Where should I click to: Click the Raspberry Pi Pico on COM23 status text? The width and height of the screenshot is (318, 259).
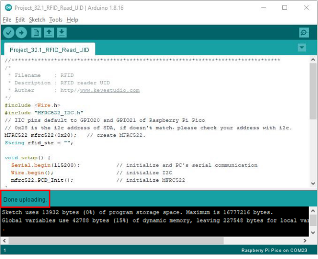click(274, 251)
